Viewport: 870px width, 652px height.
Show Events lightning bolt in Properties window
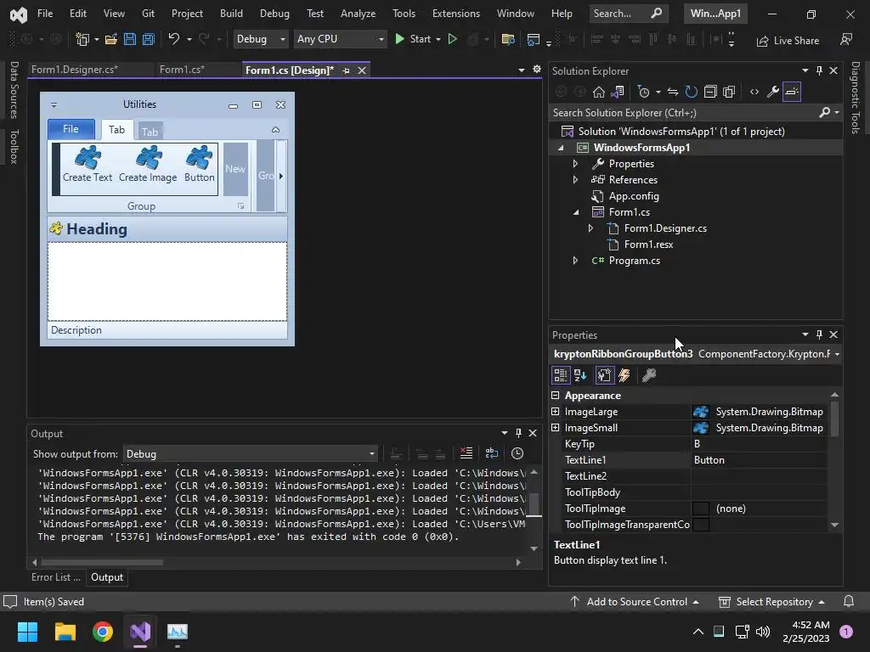click(624, 375)
